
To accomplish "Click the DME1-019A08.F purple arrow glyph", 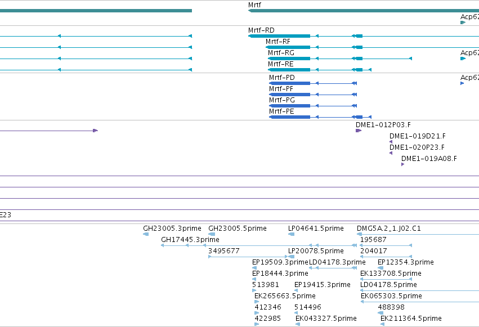I will 402,164.
